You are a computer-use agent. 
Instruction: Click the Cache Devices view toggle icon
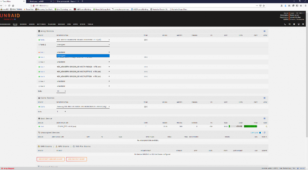tap(264, 98)
